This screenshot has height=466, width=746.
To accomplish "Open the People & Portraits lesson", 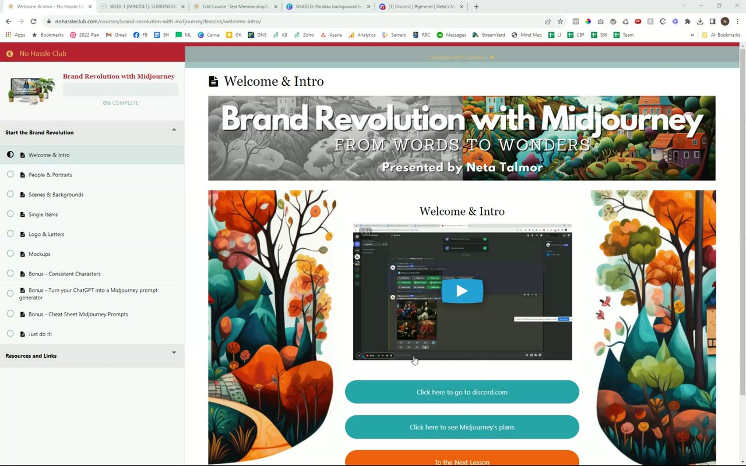I will pyautogui.click(x=50, y=175).
